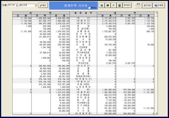The width and height of the screenshot is (169, 118).
Task: Click the 차변 header
Action: point(41,13)
